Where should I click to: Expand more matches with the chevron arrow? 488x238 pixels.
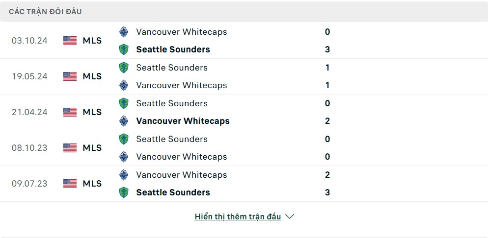(290, 216)
